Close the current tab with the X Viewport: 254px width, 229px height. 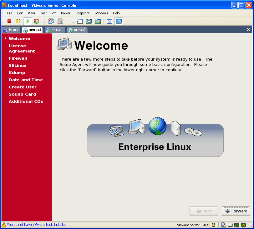click(x=248, y=30)
